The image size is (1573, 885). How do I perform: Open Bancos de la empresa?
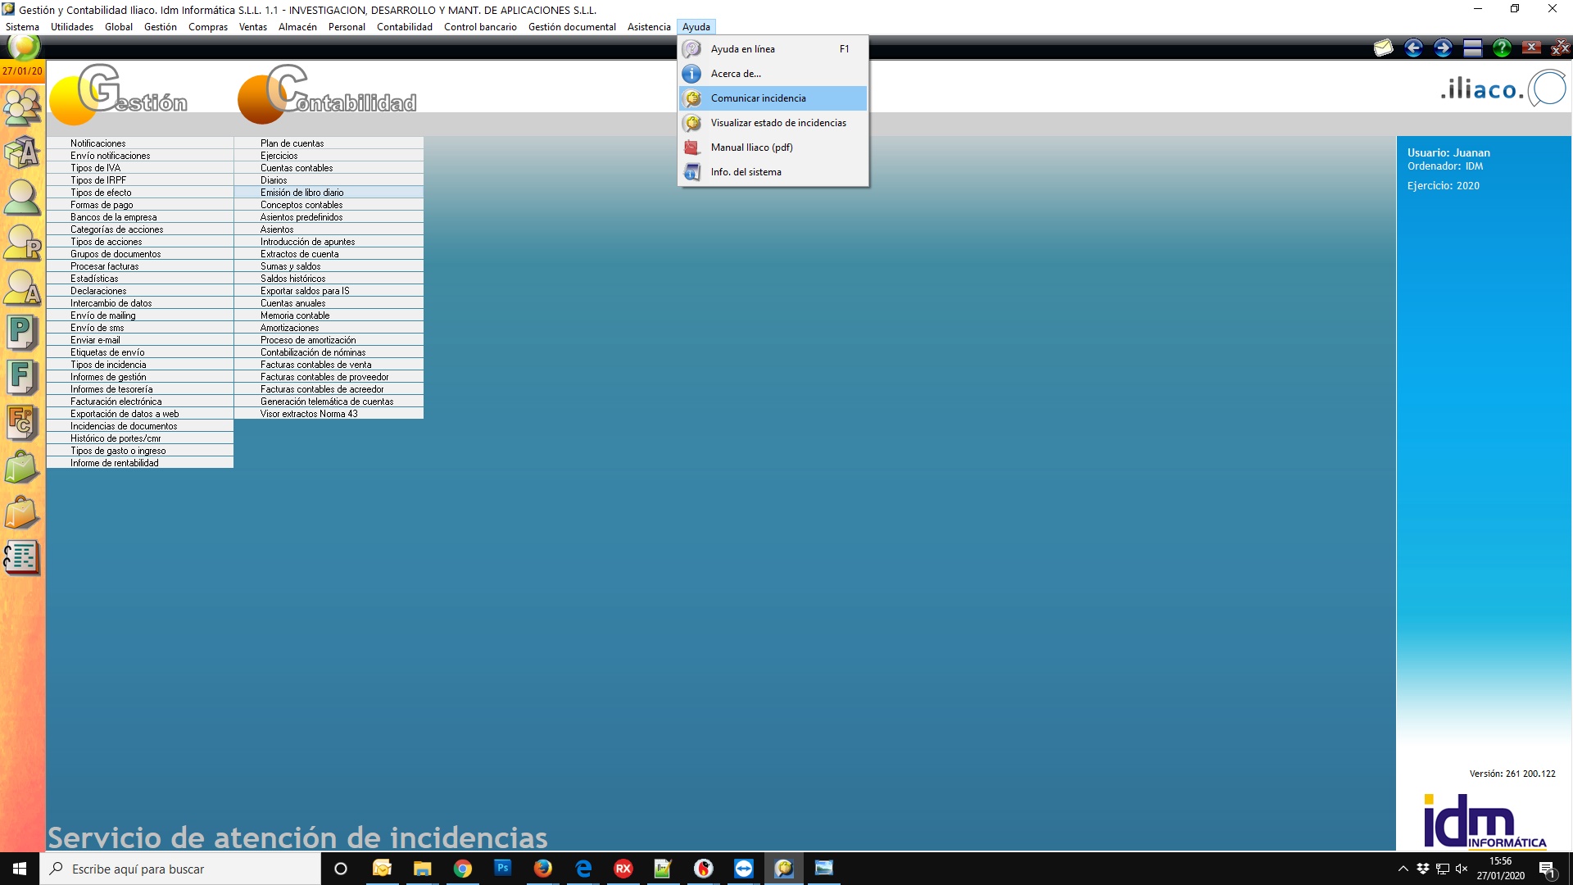(140, 217)
